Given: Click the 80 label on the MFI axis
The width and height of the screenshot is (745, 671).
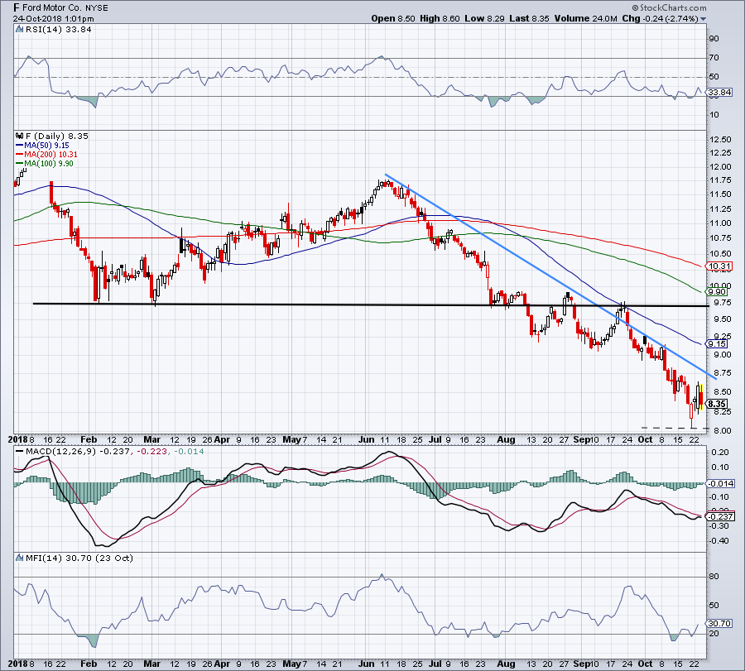Looking at the screenshot, I should [714, 577].
